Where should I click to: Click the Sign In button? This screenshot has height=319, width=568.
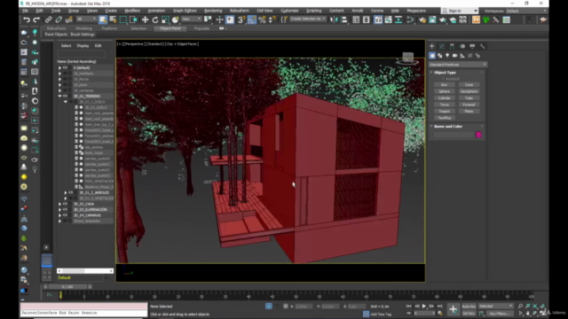point(460,11)
